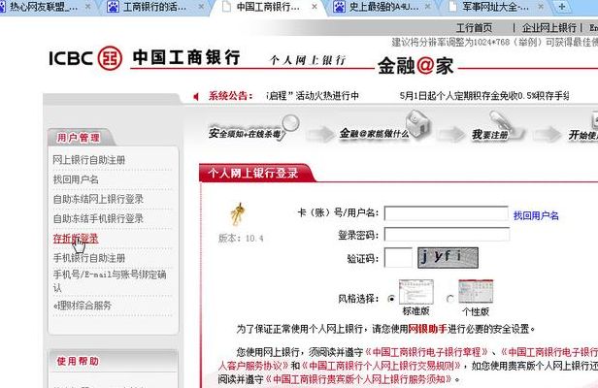598x388 pixels.
Task: Switch to the 工商银行的活 browser tab
Action: [x=154, y=7]
